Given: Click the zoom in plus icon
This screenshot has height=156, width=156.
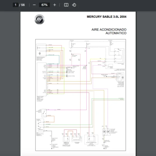Looking at the screenshot, I should 55,5.
